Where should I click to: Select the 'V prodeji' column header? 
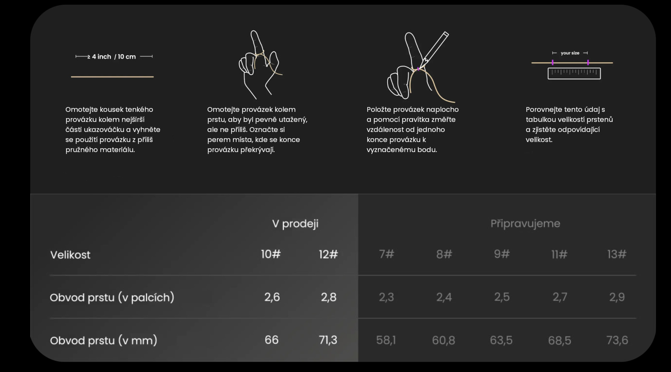(295, 224)
